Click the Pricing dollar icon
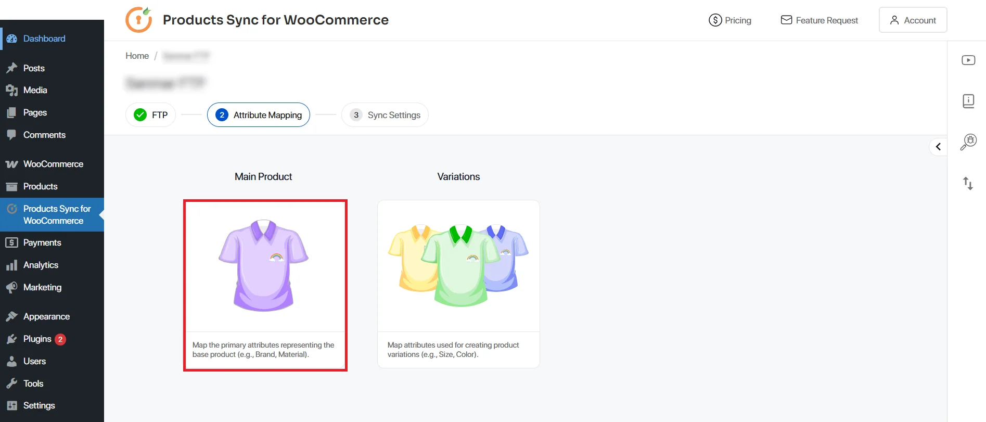 [715, 20]
